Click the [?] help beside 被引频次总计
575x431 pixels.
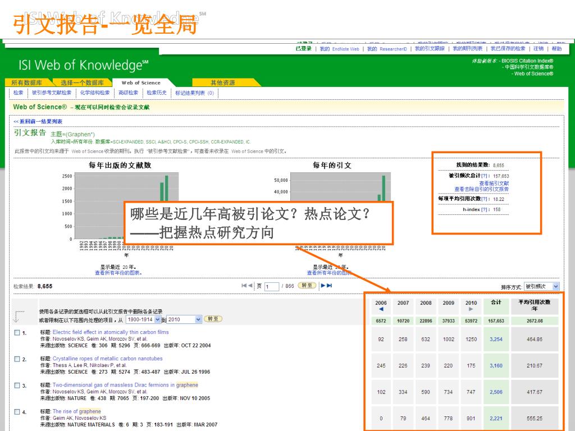click(x=484, y=176)
